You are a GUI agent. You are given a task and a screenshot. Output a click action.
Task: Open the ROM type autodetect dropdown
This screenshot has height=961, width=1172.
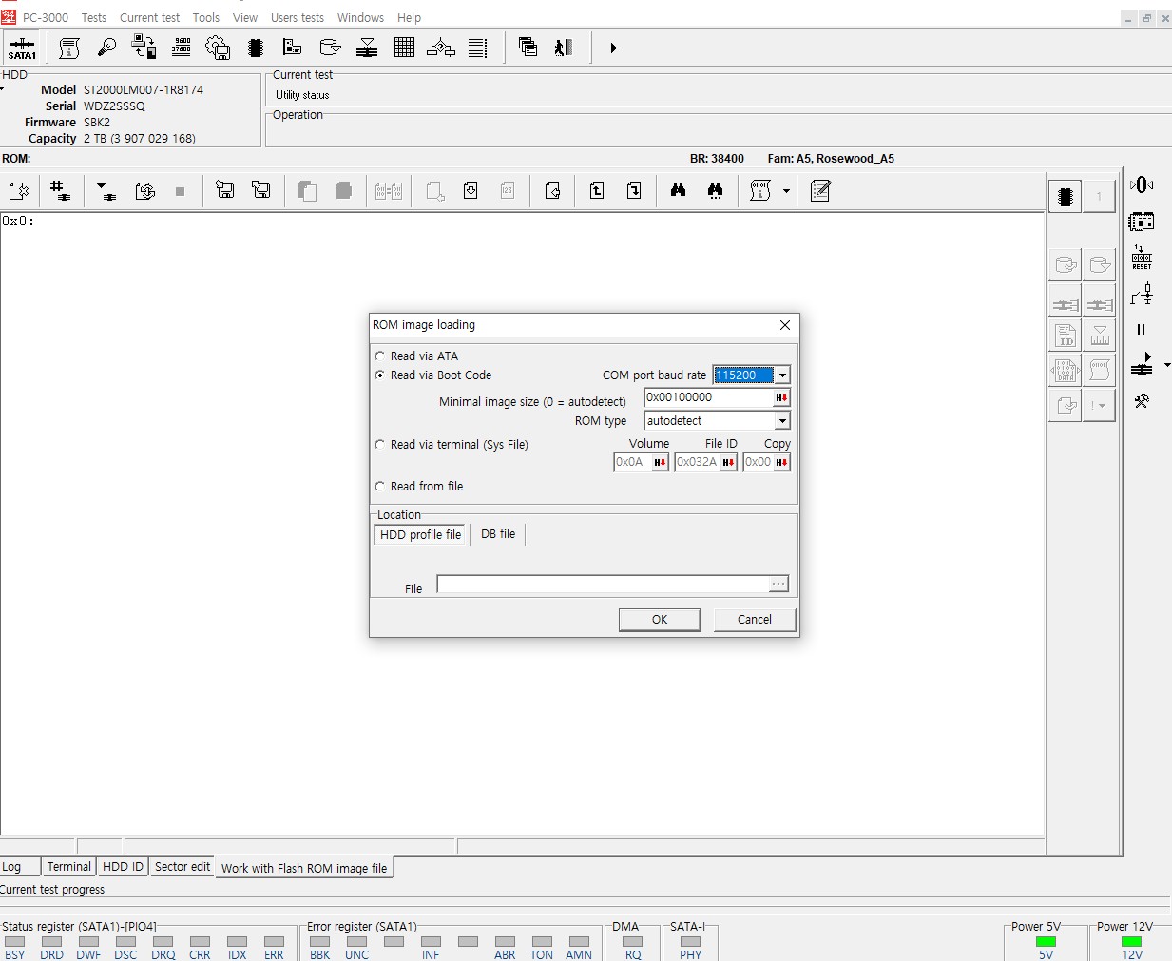782,421
